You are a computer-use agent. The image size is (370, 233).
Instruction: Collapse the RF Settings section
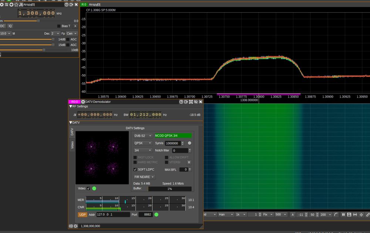[71, 107]
